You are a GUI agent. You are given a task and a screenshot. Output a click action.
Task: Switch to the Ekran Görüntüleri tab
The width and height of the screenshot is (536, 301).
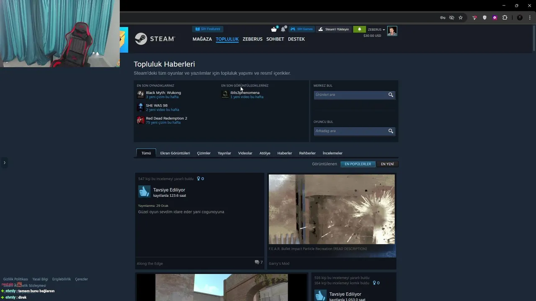[x=175, y=153]
